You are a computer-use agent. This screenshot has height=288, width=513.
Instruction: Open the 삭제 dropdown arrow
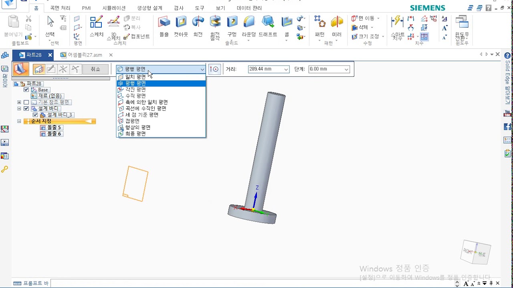372,28
